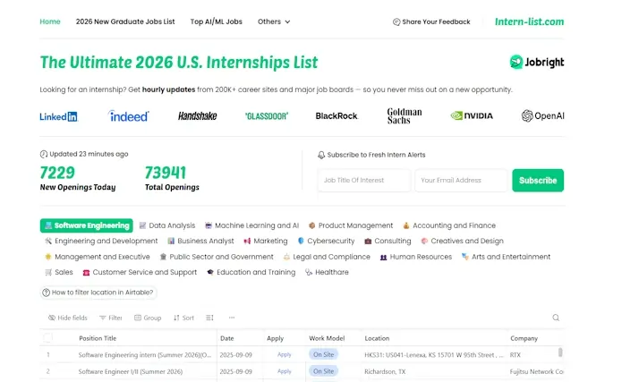Click the Indeed logo
The image size is (622, 382).
129,115
